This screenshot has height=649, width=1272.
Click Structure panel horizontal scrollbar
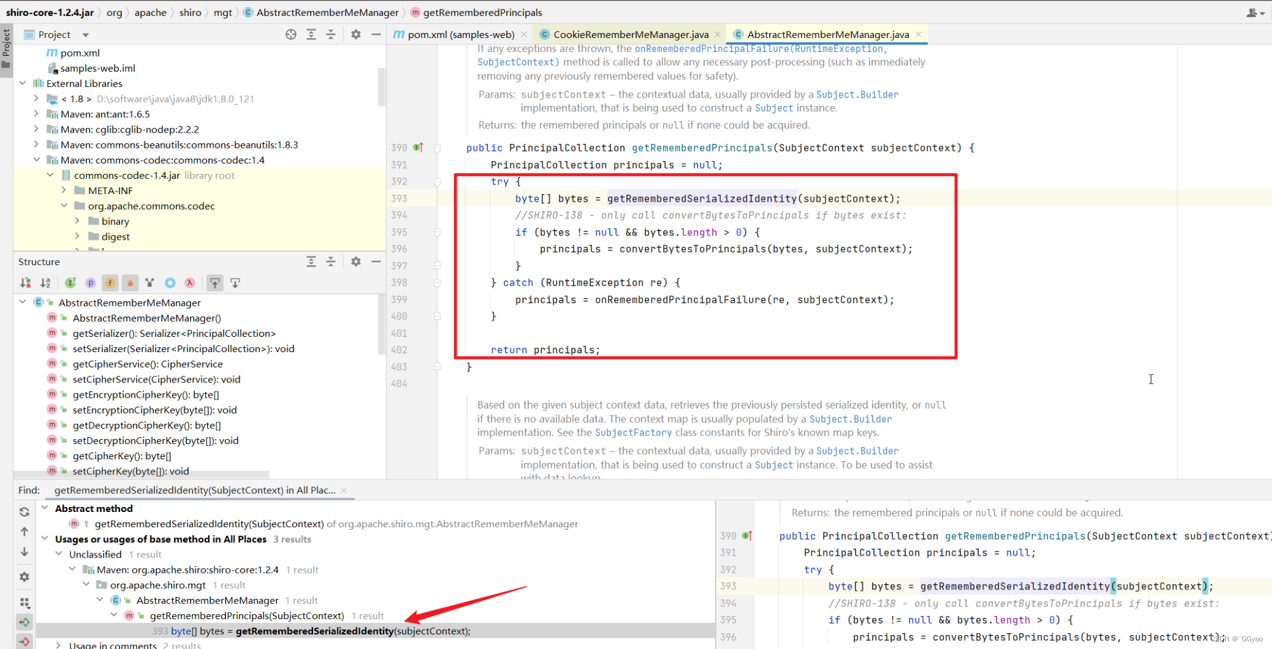point(141,475)
